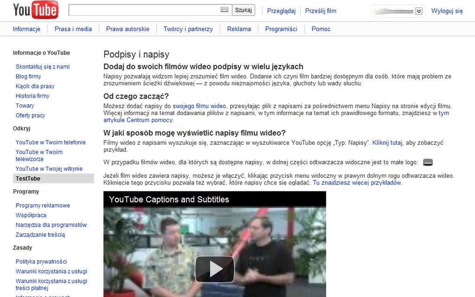Open the Programiści menu tab
Image resolution: width=475 pixels, height=297 pixels.
(281, 29)
